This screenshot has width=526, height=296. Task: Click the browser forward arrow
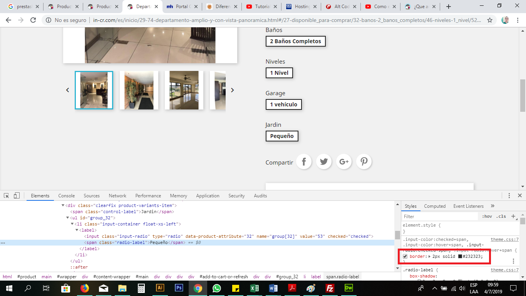[x=21, y=20]
